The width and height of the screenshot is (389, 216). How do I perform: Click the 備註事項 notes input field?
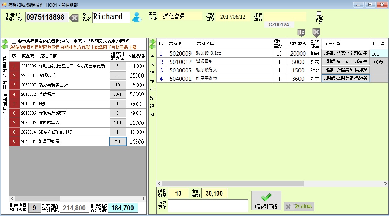click(203, 206)
